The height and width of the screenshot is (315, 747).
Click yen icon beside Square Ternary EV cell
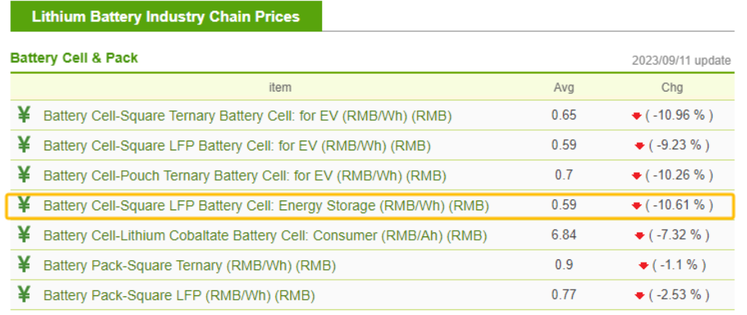point(24,115)
